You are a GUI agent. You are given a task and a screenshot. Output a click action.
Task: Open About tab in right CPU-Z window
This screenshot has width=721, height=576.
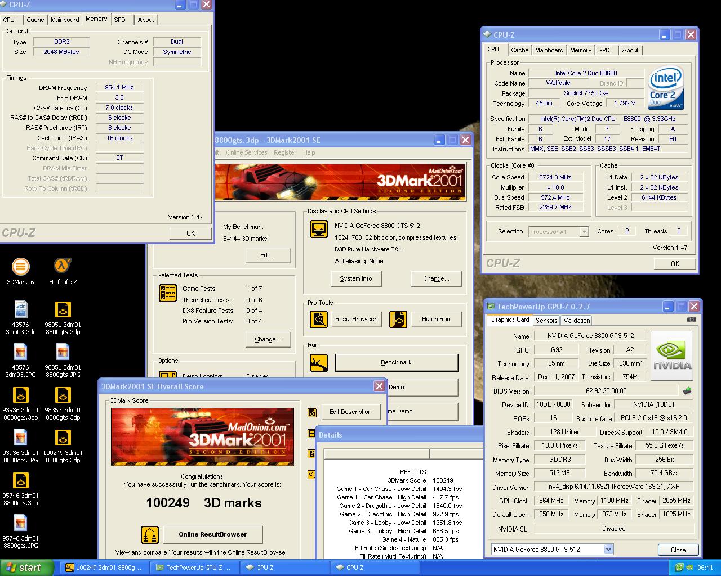click(630, 50)
